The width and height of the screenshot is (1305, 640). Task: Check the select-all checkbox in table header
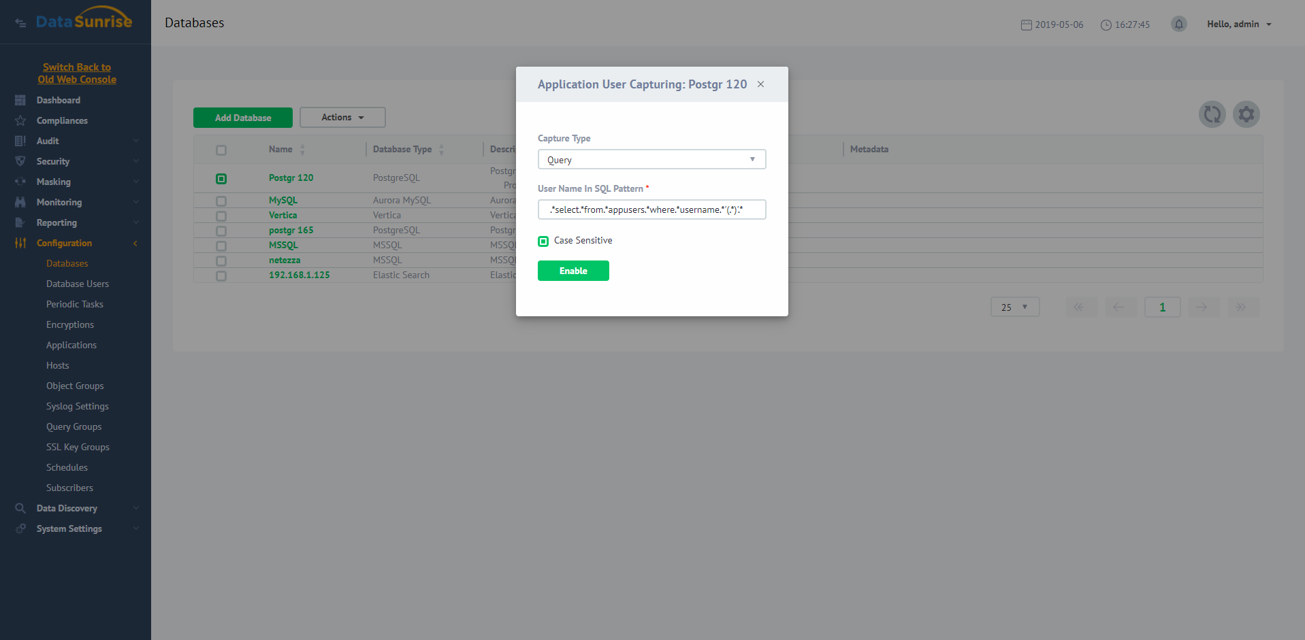point(221,150)
